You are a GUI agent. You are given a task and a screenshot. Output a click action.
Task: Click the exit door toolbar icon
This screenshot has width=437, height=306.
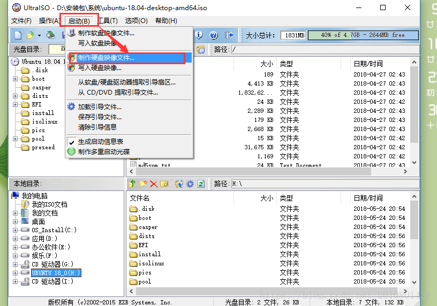(x=229, y=35)
